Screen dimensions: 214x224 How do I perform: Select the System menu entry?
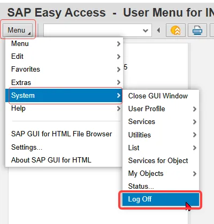click(x=64, y=96)
